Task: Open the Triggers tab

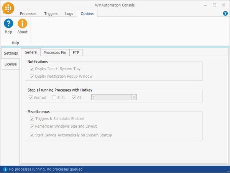Action: (x=51, y=13)
